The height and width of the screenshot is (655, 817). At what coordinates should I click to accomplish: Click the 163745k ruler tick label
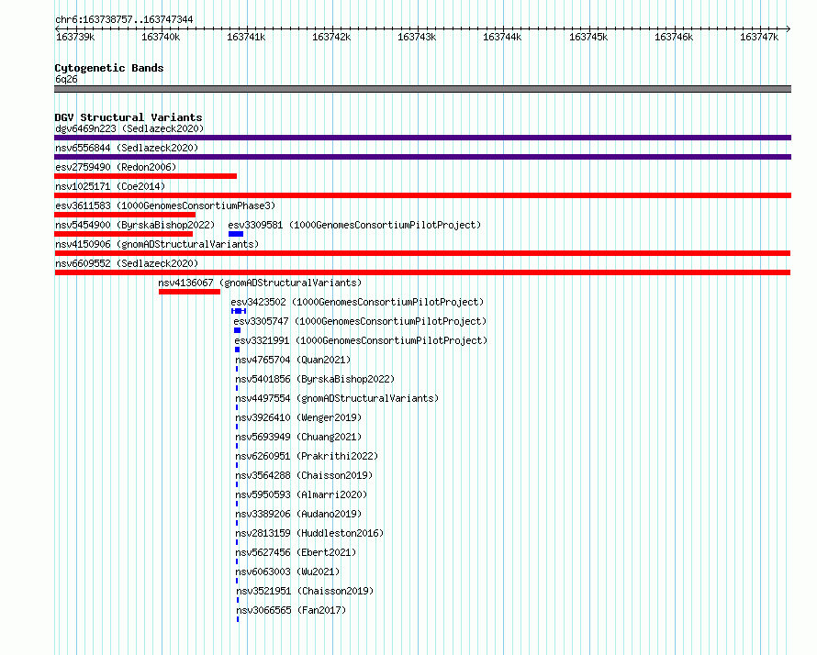coord(588,37)
